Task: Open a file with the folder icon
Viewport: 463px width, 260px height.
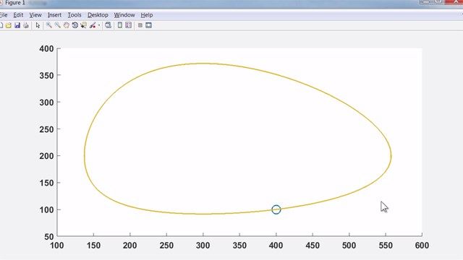Action: [x=9, y=25]
